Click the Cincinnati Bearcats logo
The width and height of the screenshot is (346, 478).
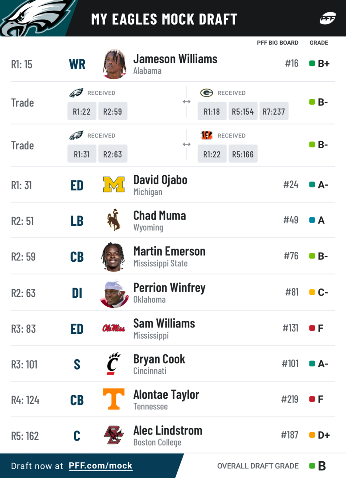[x=114, y=363]
